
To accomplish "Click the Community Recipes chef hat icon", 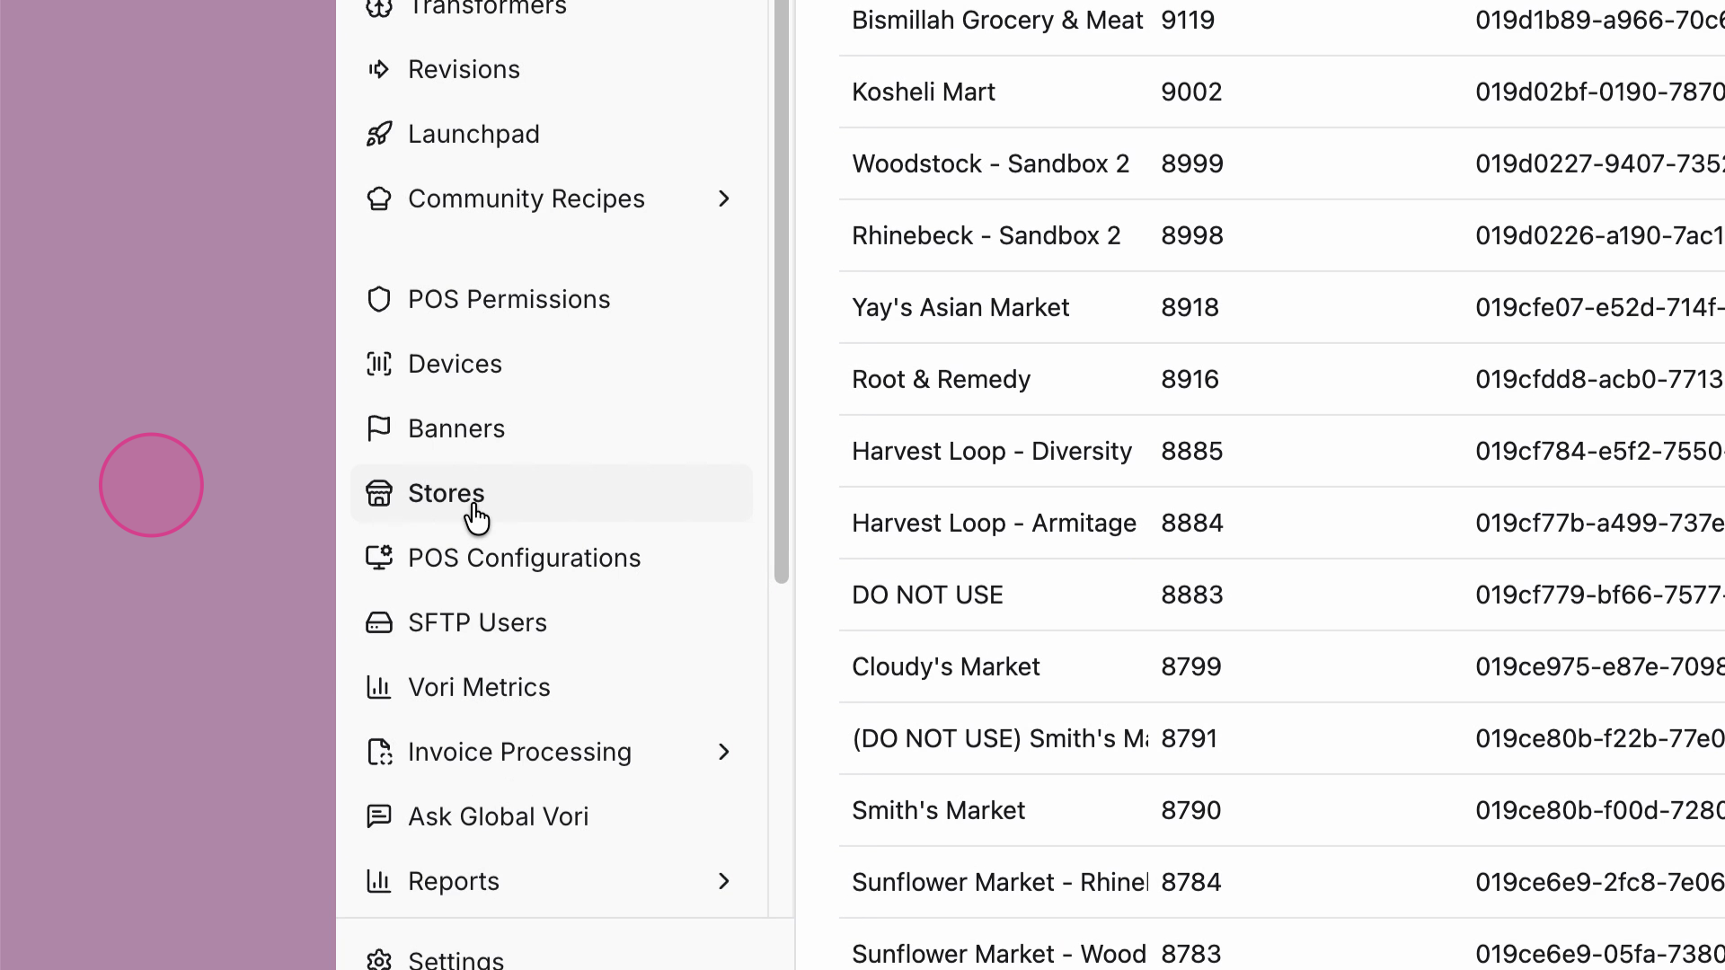I will point(378,198).
